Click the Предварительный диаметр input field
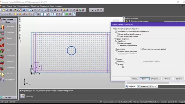 point(121,56)
